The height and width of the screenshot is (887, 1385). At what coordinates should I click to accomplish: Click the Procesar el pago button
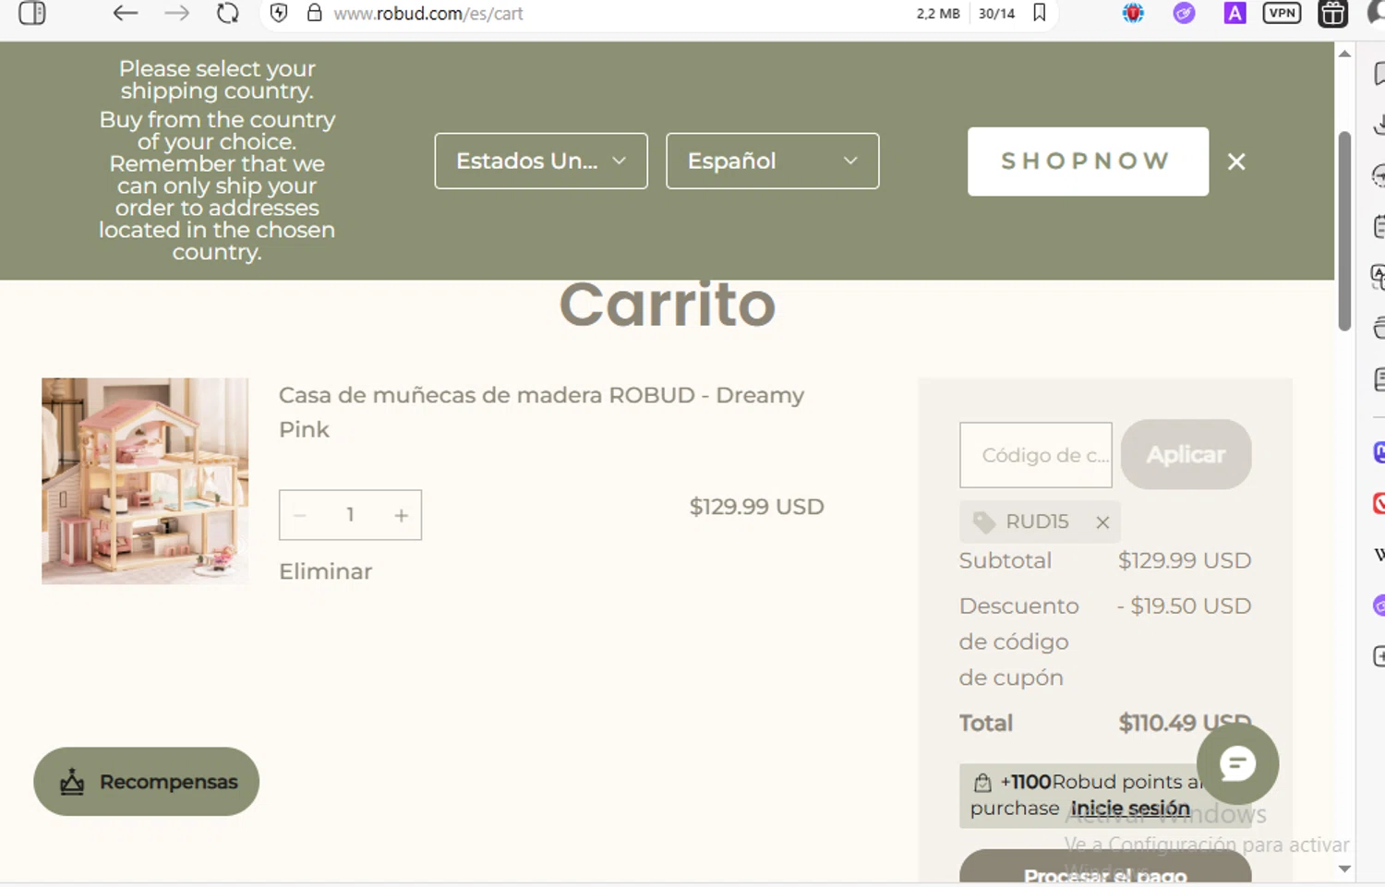pos(1105,868)
